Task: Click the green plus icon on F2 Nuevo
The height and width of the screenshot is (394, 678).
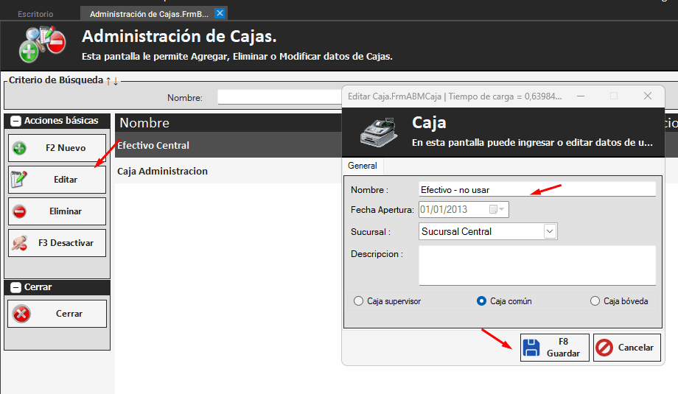Action: coord(20,148)
